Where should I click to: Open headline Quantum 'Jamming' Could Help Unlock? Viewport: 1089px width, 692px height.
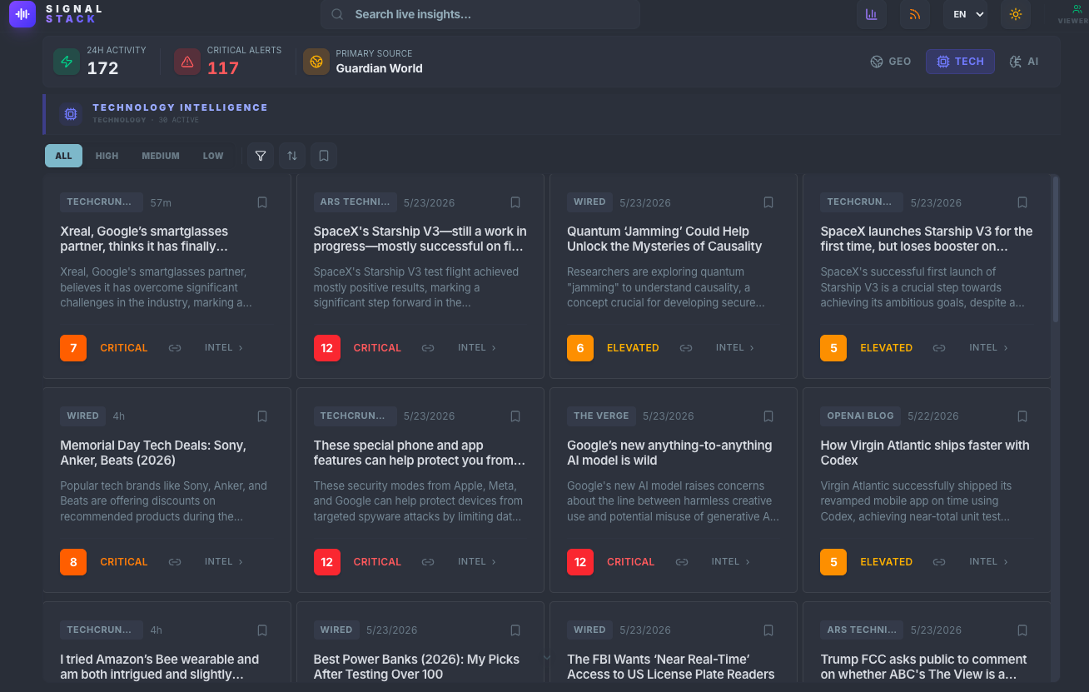(x=664, y=239)
